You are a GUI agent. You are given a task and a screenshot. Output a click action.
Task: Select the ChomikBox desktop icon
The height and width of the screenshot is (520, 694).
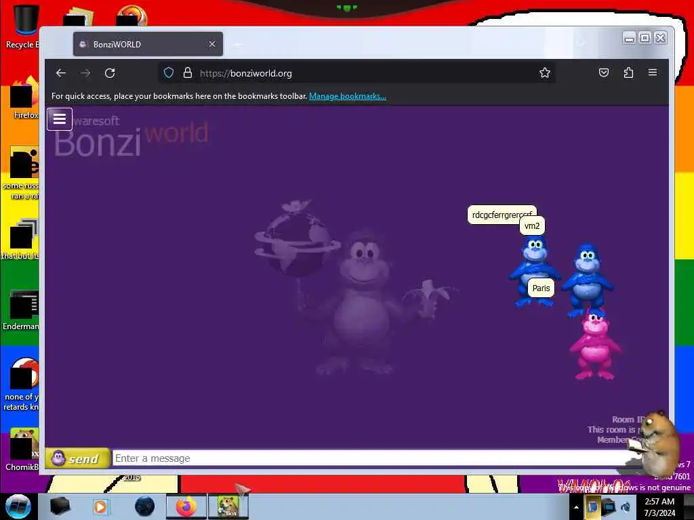[22, 450]
